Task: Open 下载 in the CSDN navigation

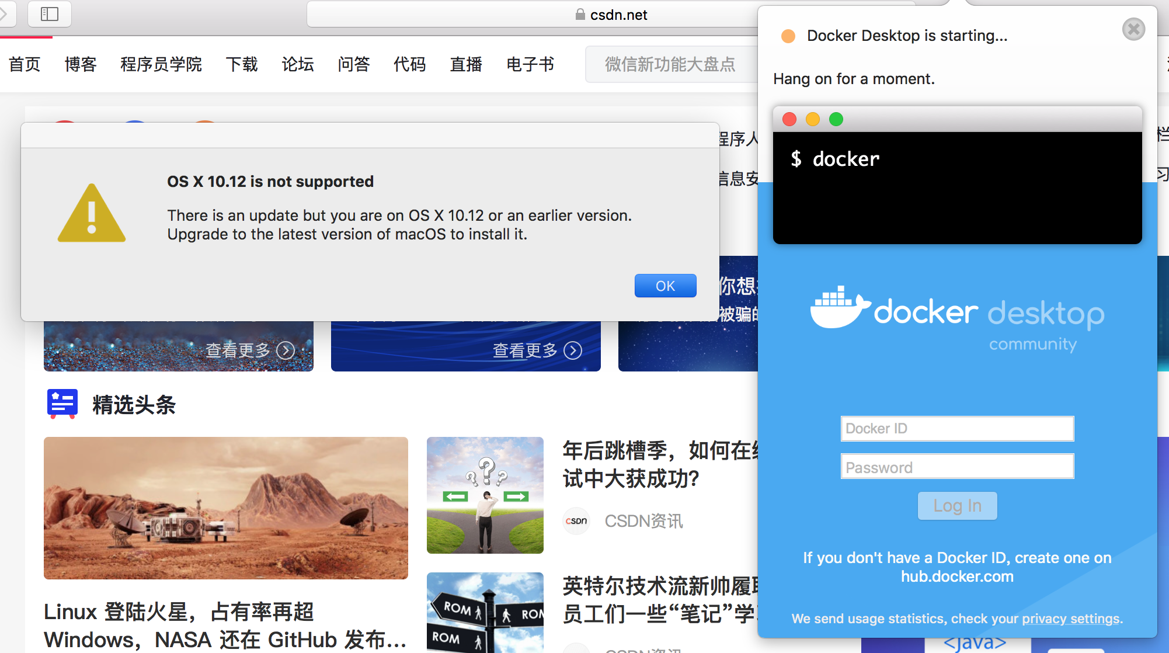Action: (x=242, y=64)
